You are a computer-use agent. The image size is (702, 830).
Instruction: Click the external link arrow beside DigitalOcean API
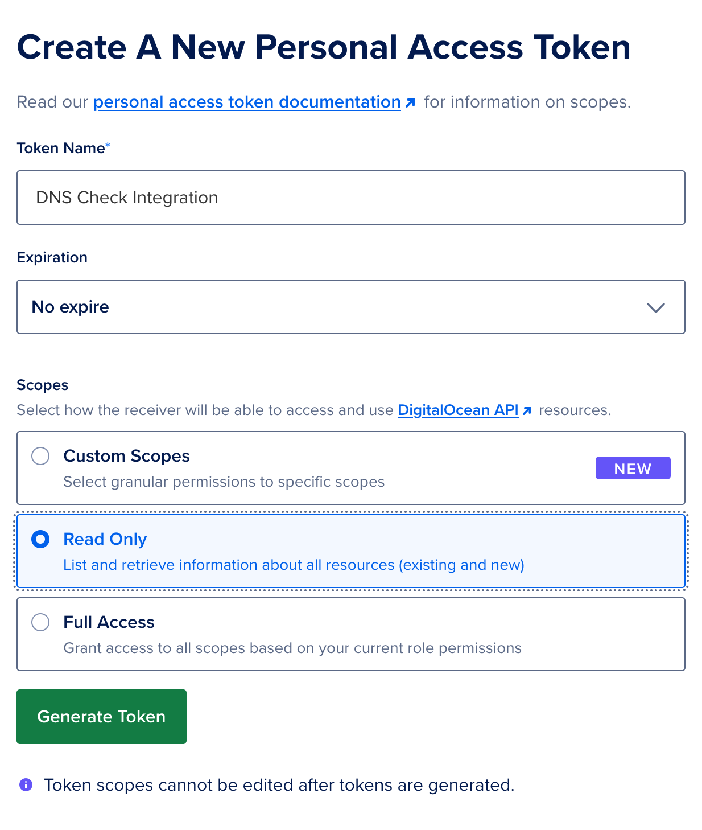527,410
